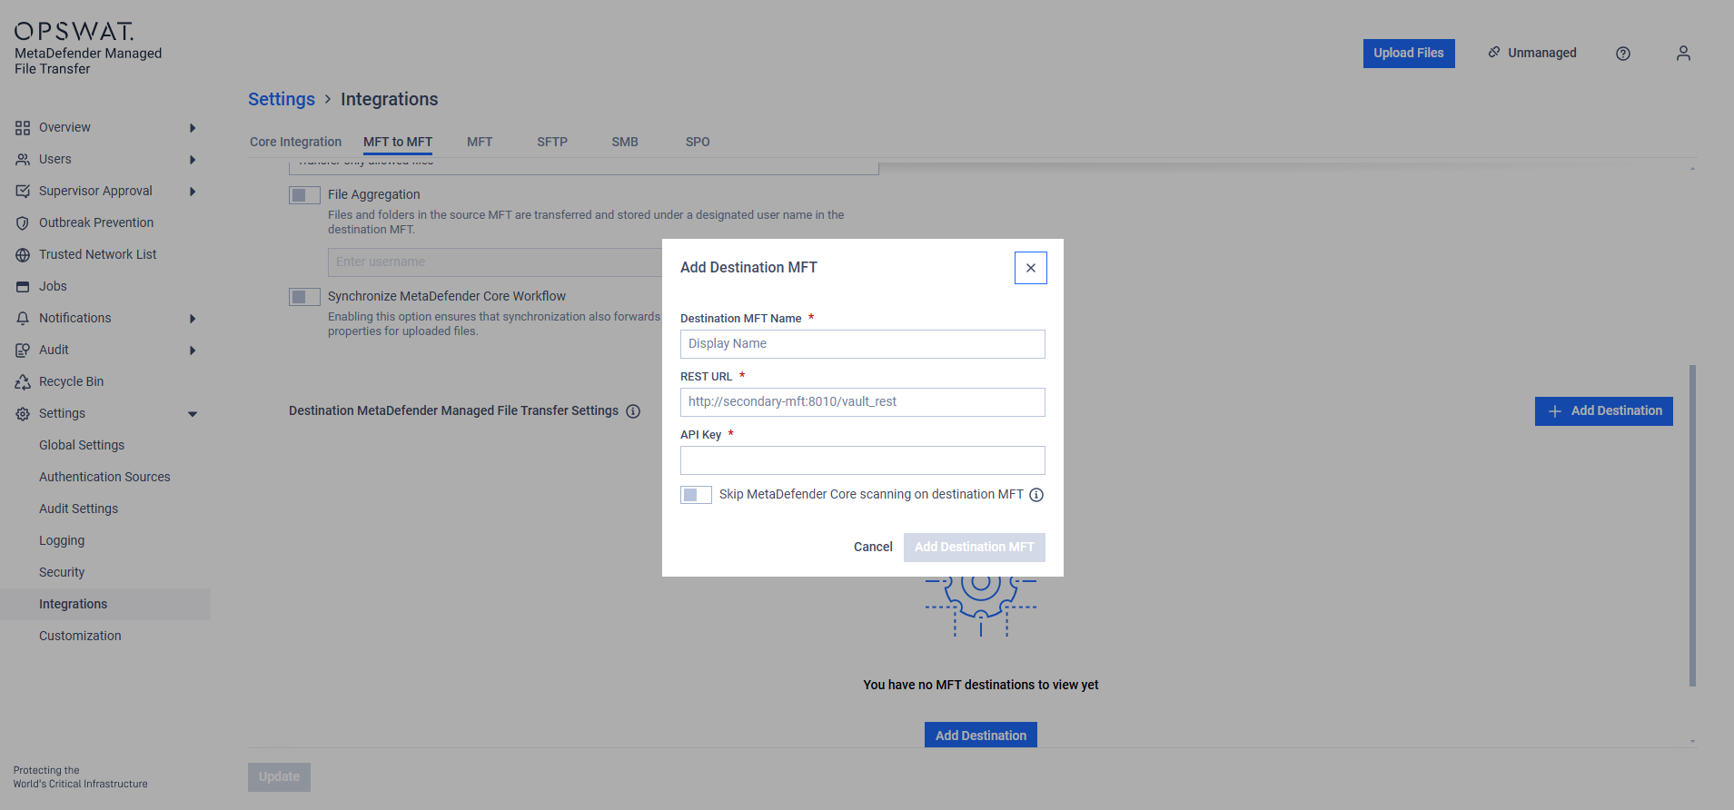Click the Outbreak Prevention shield icon

point(23,223)
